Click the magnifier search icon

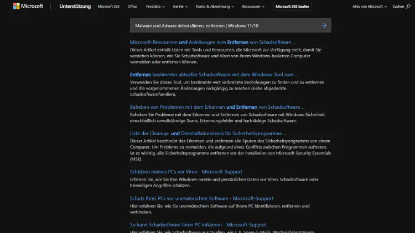click(x=408, y=6)
